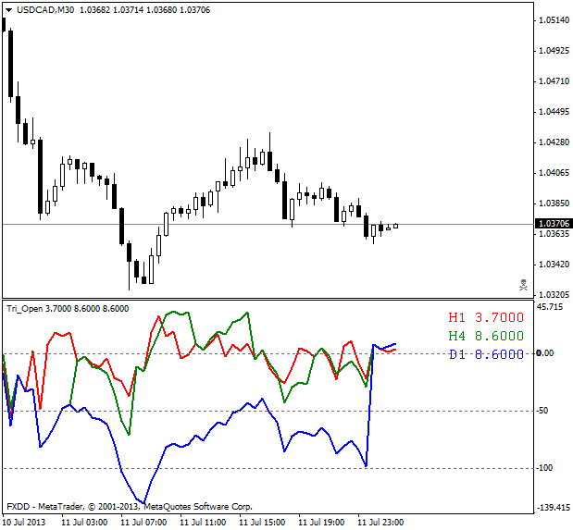Select the -100 indicator level label

pos(544,468)
